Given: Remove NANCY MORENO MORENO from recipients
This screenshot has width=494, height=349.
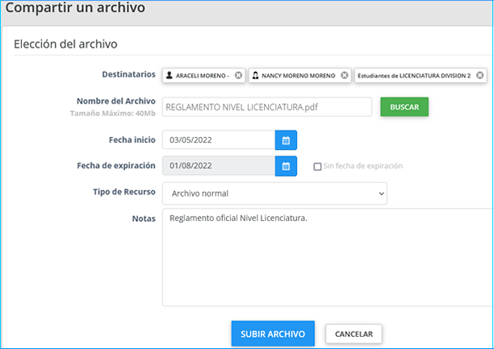Looking at the screenshot, I should coord(345,75).
